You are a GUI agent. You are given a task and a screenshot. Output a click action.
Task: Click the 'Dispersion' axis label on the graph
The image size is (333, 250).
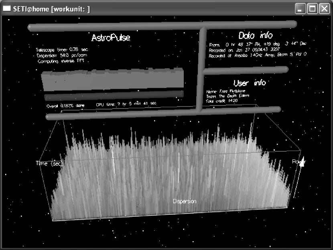(x=185, y=201)
